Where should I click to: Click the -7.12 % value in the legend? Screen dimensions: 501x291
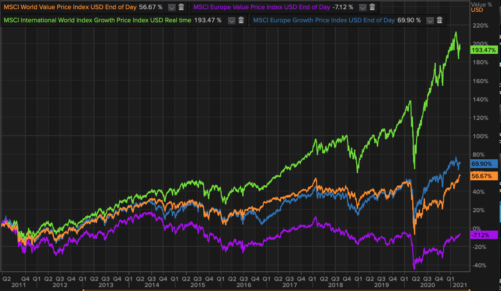coord(342,7)
